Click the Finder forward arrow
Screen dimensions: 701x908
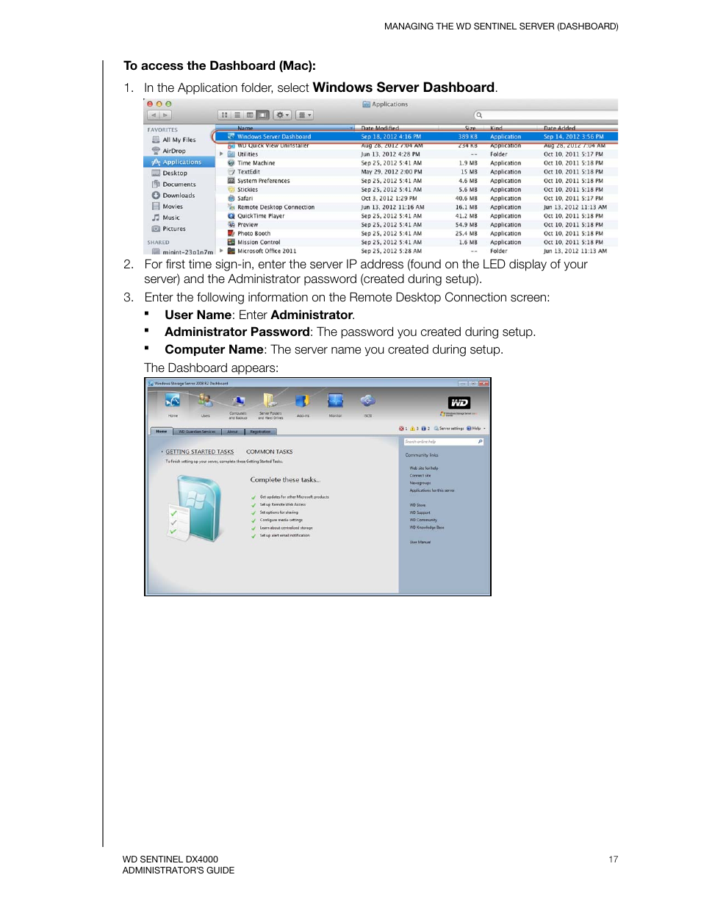[x=167, y=115]
